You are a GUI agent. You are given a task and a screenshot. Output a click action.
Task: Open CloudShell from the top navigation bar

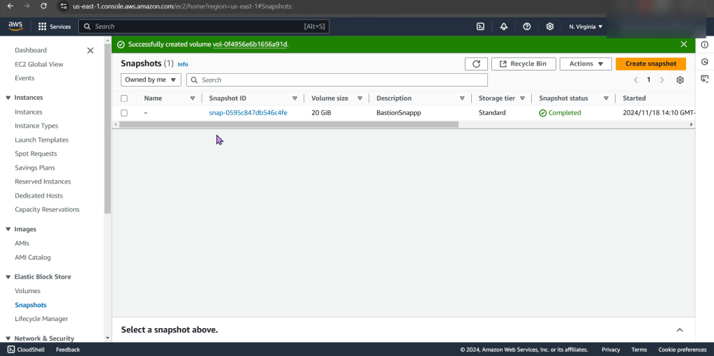pos(480,27)
